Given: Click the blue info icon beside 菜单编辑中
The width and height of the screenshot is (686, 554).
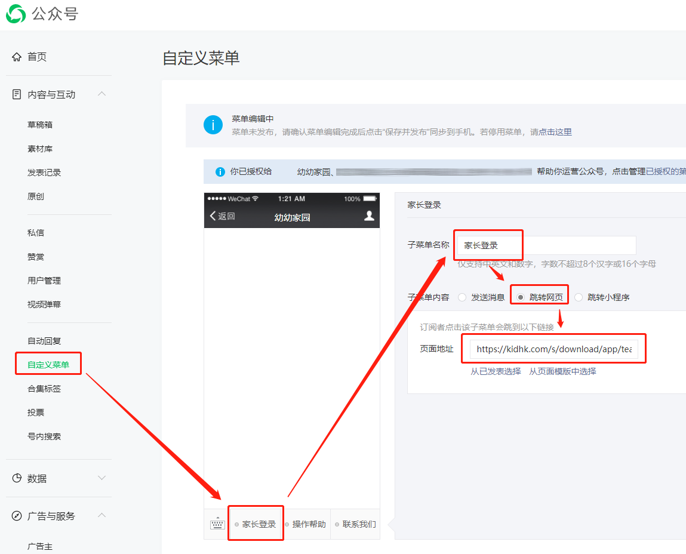Looking at the screenshot, I should point(213,125).
